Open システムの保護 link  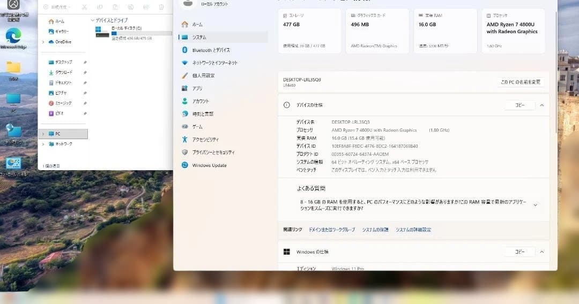[375, 230]
